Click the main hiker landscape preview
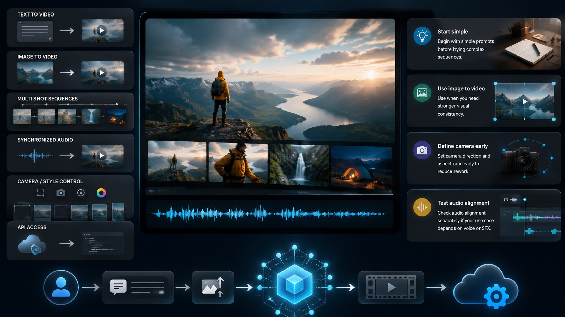The width and height of the screenshot is (565, 317). (270, 80)
